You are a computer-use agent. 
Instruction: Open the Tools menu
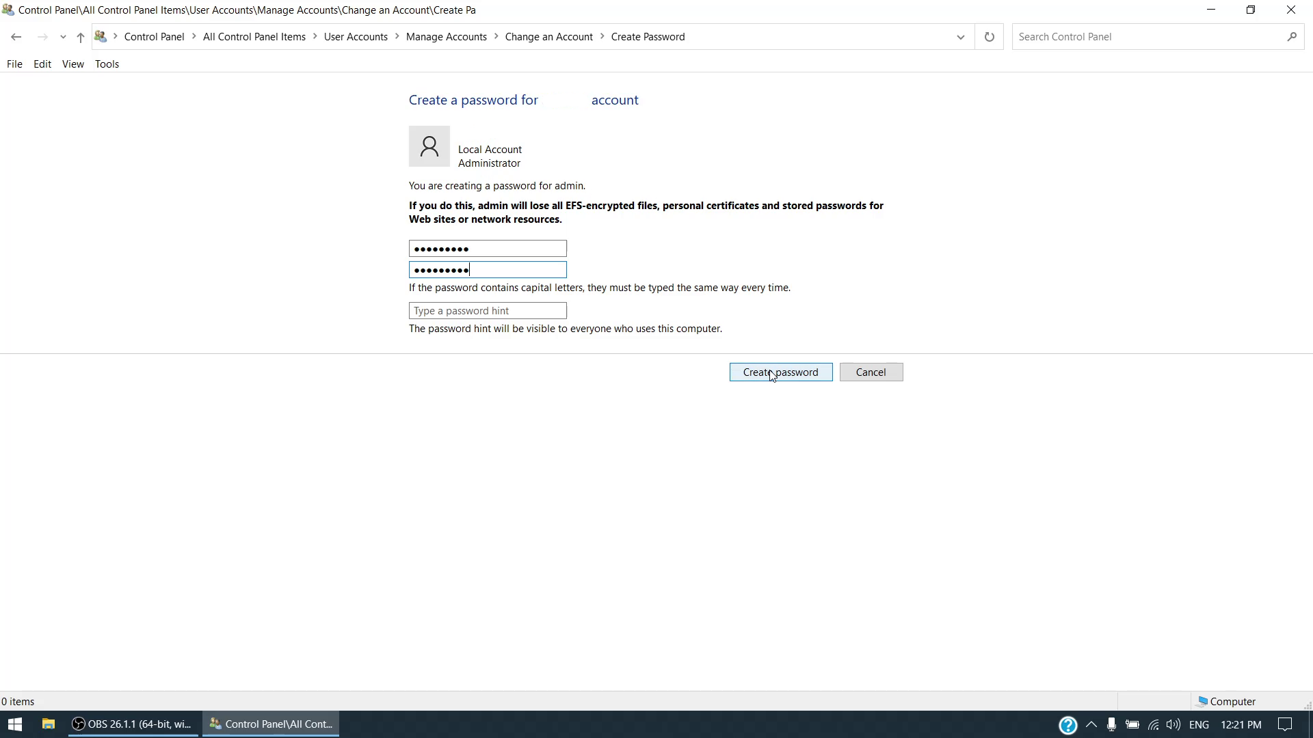click(x=107, y=64)
